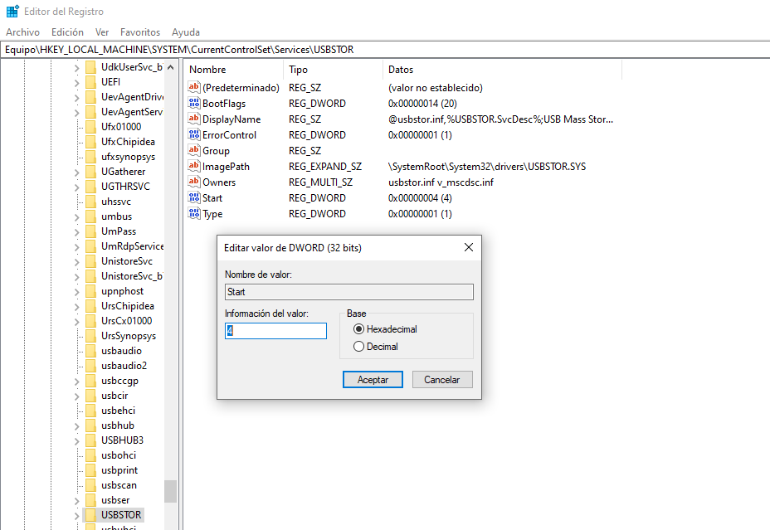Click the Información del valor input field

275,331
